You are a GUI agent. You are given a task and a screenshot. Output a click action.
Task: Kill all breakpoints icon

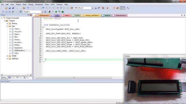pos(117,8)
